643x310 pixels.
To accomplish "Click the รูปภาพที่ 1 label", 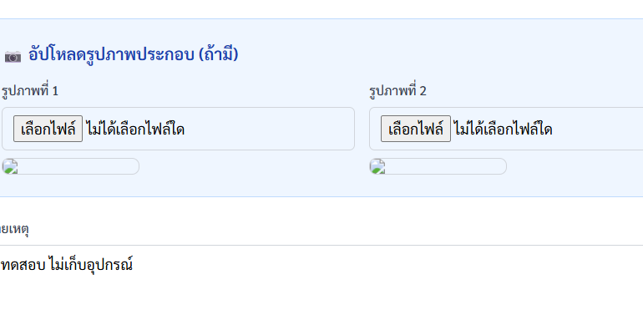I will (30, 91).
